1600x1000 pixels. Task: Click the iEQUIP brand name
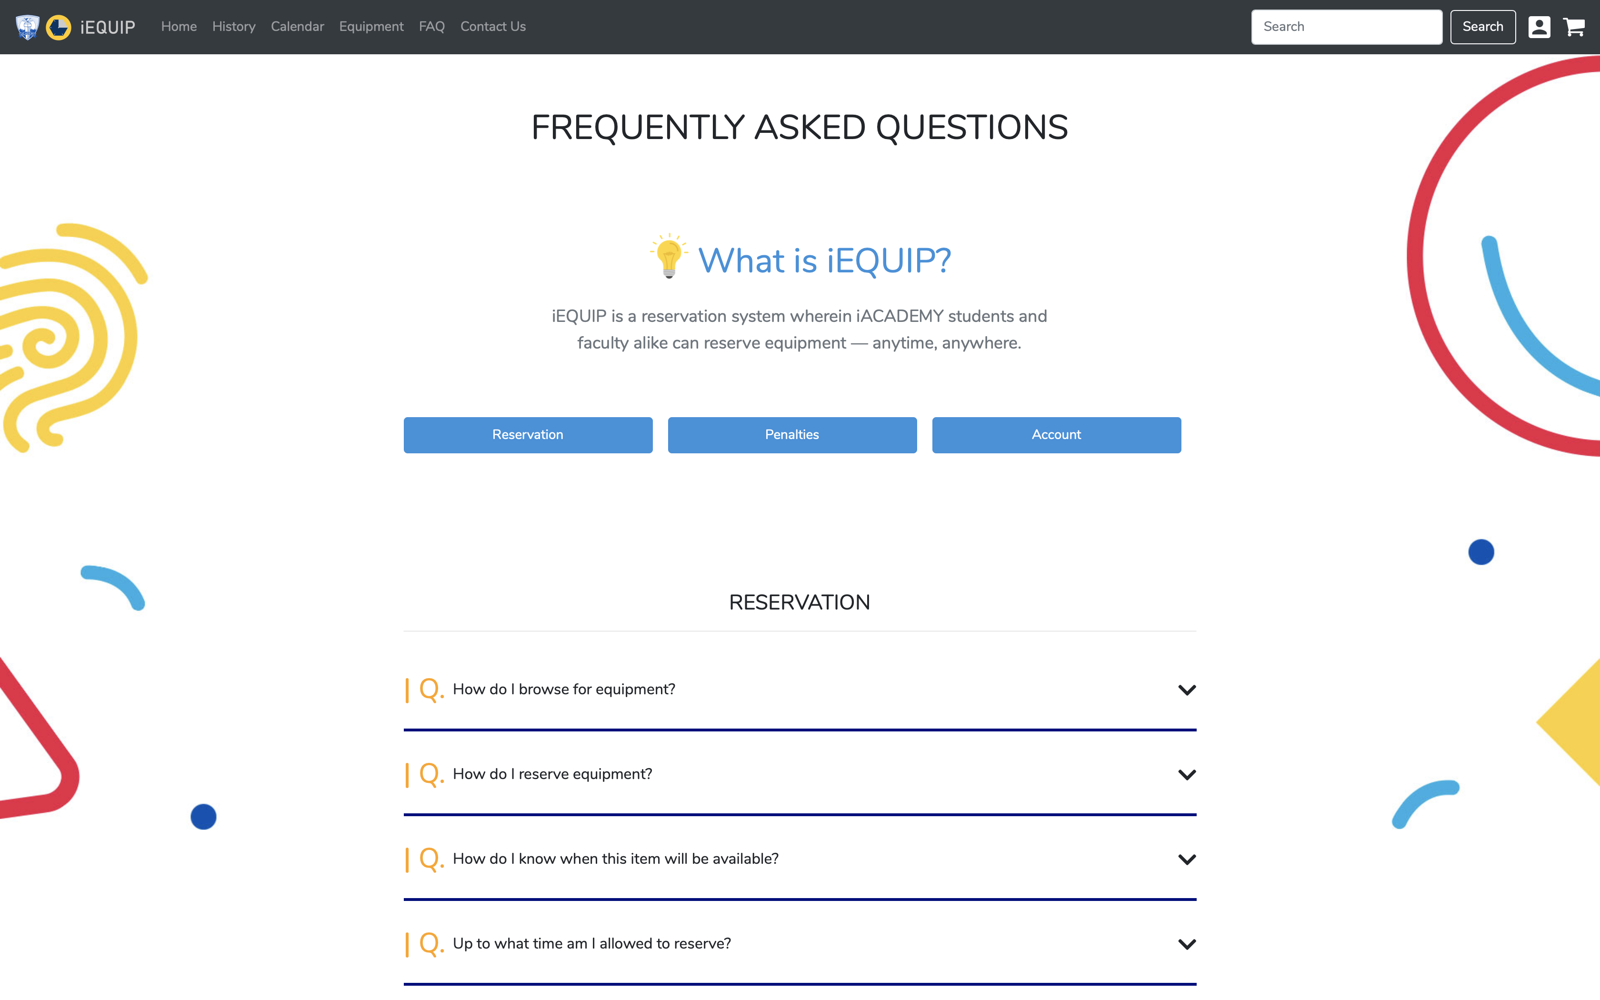(108, 27)
